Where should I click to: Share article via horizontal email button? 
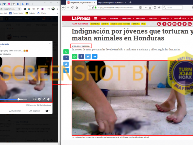coord(95,56)
